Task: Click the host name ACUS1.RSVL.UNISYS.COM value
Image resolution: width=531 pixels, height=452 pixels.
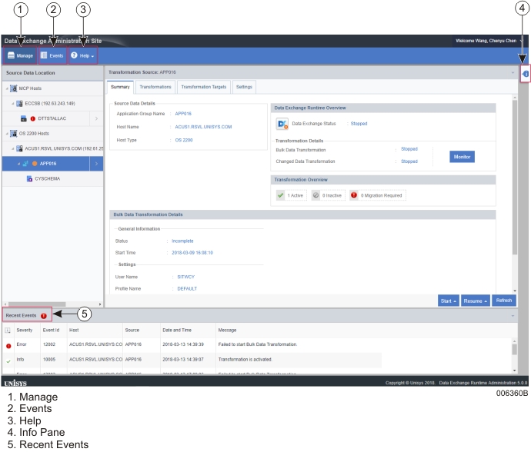Action: tap(203, 127)
